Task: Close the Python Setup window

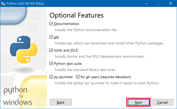Action: click(171, 3)
